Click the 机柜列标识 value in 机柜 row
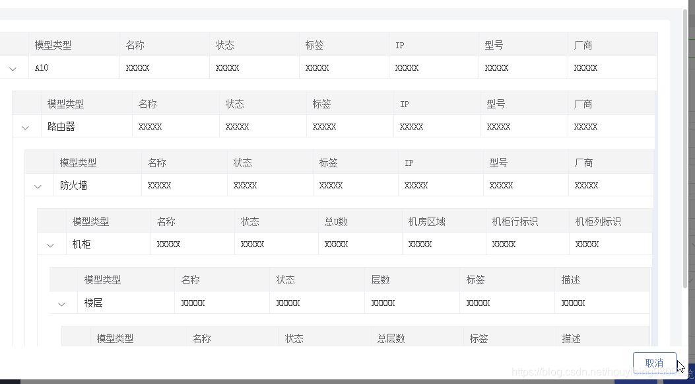The width and height of the screenshot is (695, 384). (x=587, y=244)
